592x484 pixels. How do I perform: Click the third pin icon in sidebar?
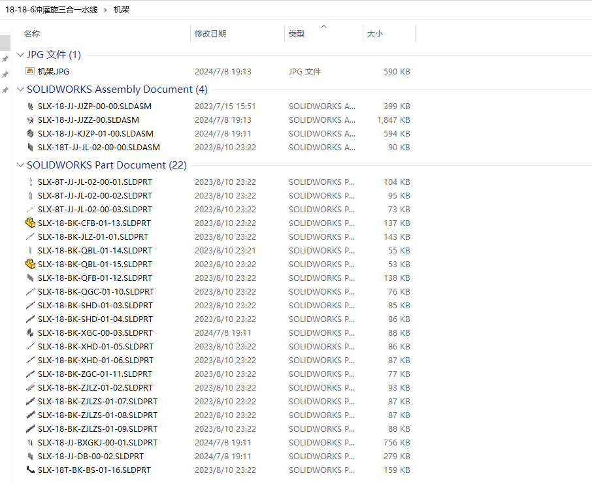tap(5, 90)
